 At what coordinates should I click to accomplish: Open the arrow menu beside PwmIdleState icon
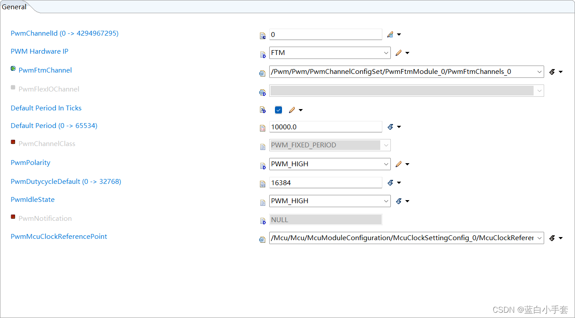[407, 201]
